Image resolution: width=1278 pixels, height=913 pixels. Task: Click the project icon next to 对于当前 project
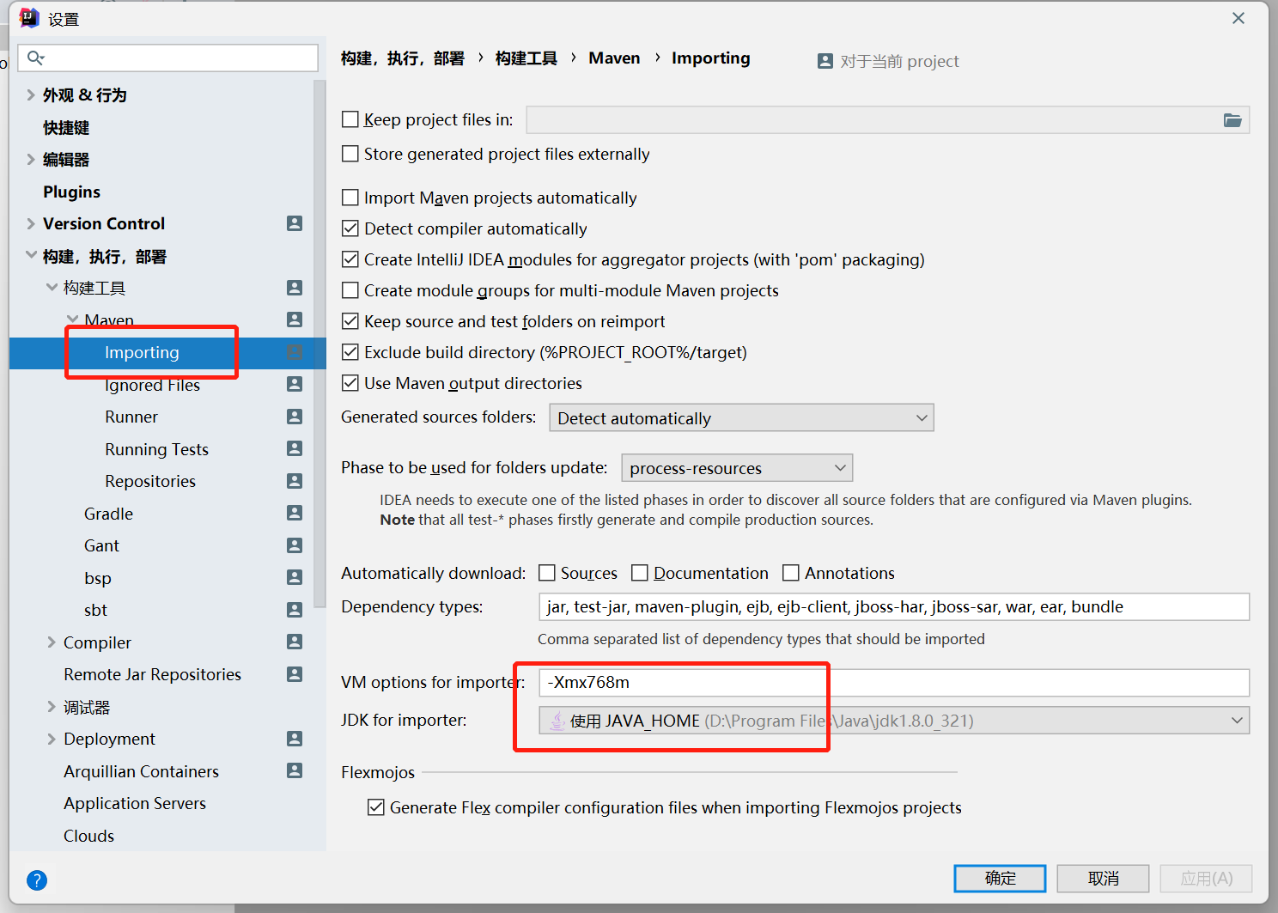825,61
